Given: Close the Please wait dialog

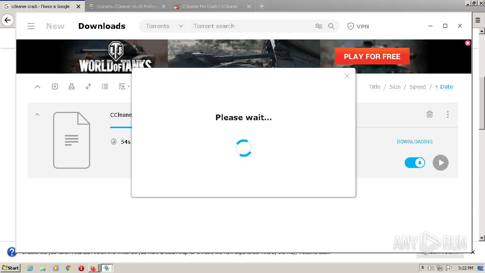Looking at the screenshot, I should [347, 76].
